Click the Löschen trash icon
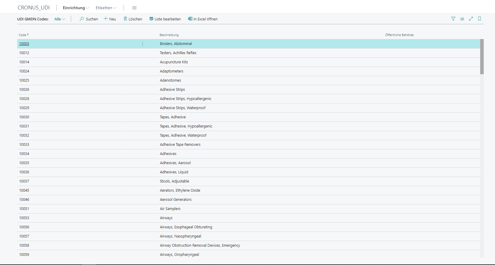495x265 pixels. (x=125, y=19)
